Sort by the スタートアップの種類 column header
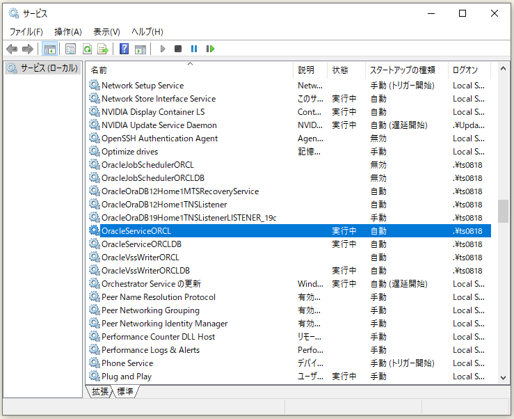Image resolution: width=514 pixels, height=419 pixels. pos(406,70)
